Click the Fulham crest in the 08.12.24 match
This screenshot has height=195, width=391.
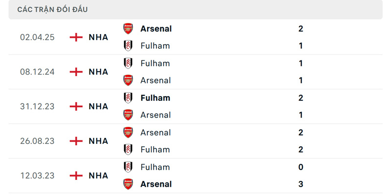[128, 63]
